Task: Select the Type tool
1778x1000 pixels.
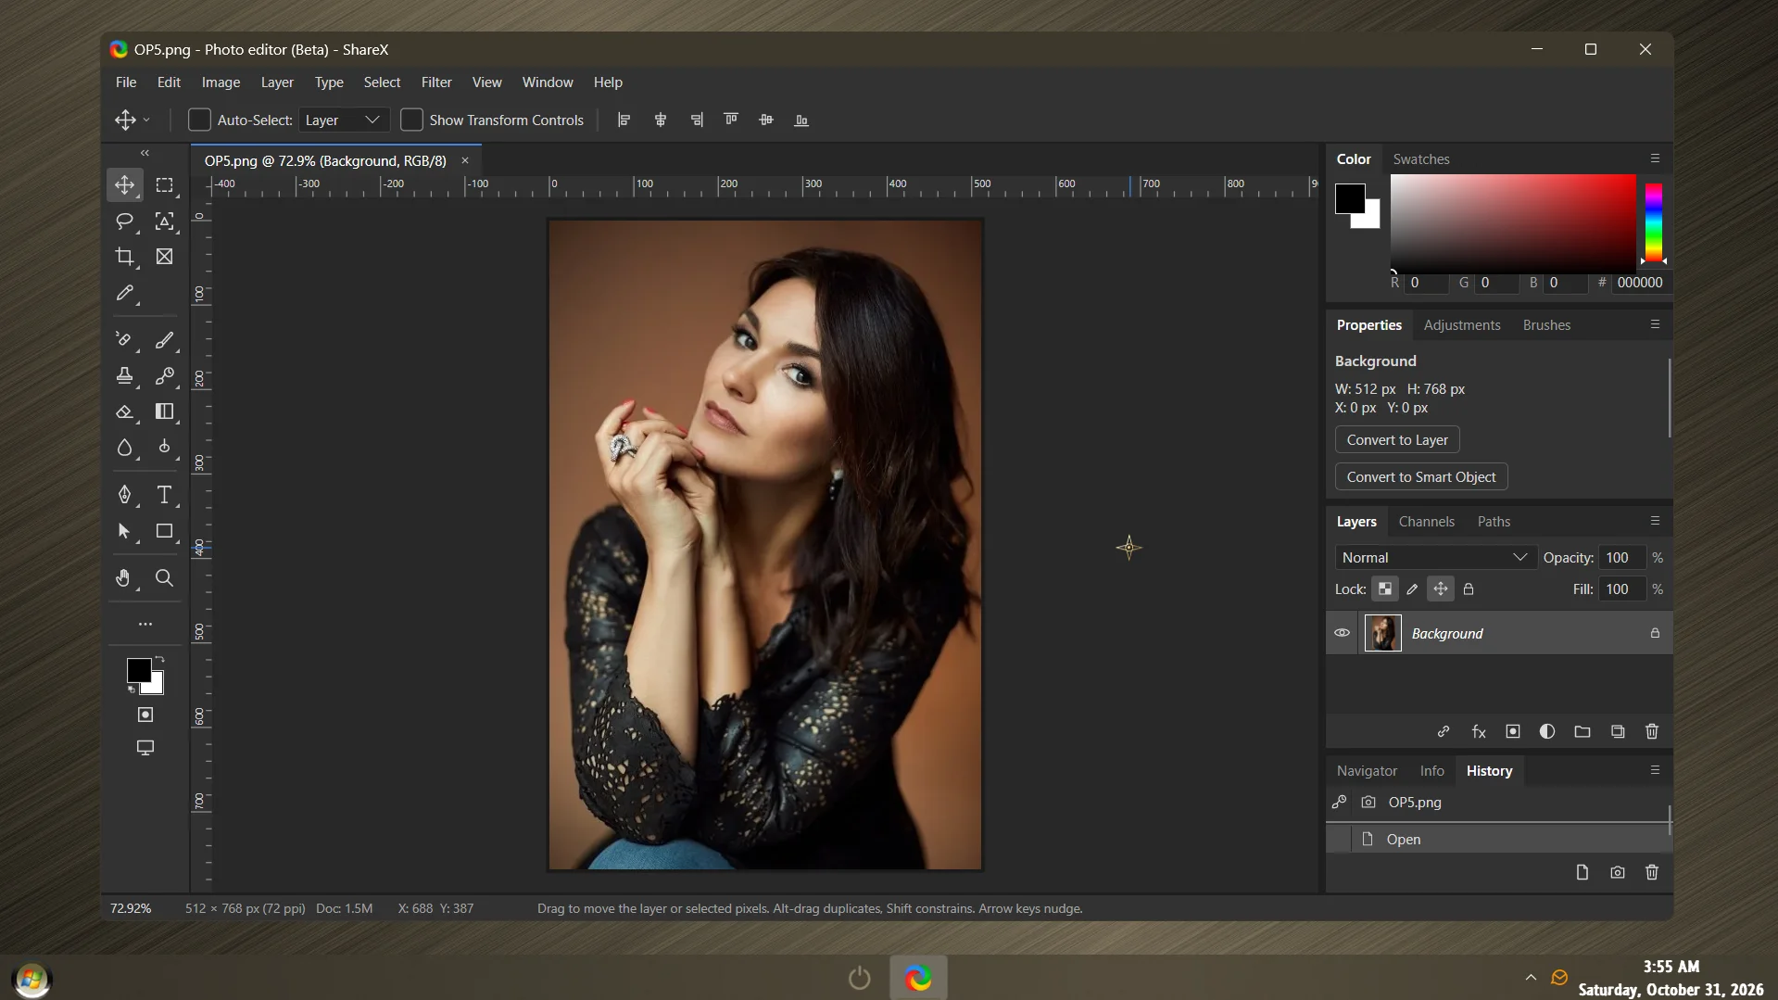Action: tap(164, 495)
